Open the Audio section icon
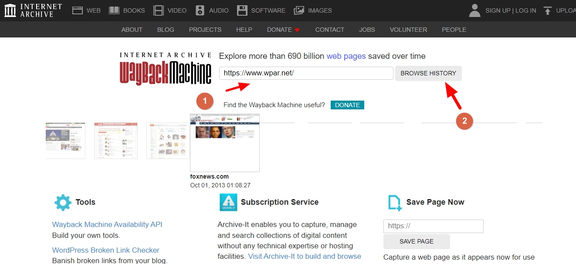This screenshot has height=264, width=576. pos(200,10)
